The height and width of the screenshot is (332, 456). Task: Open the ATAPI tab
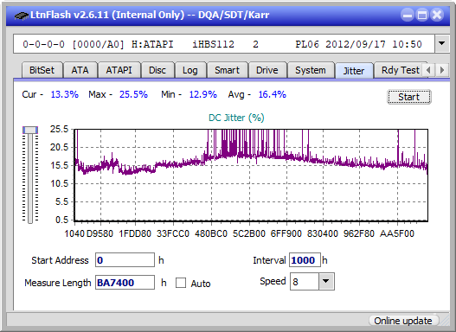click(119, 70)
